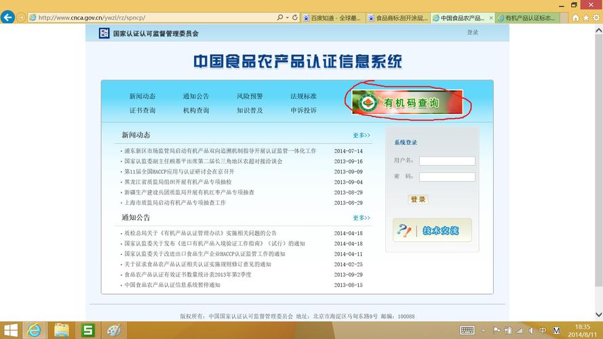Click the 中 input method indicator

[543, 330]
